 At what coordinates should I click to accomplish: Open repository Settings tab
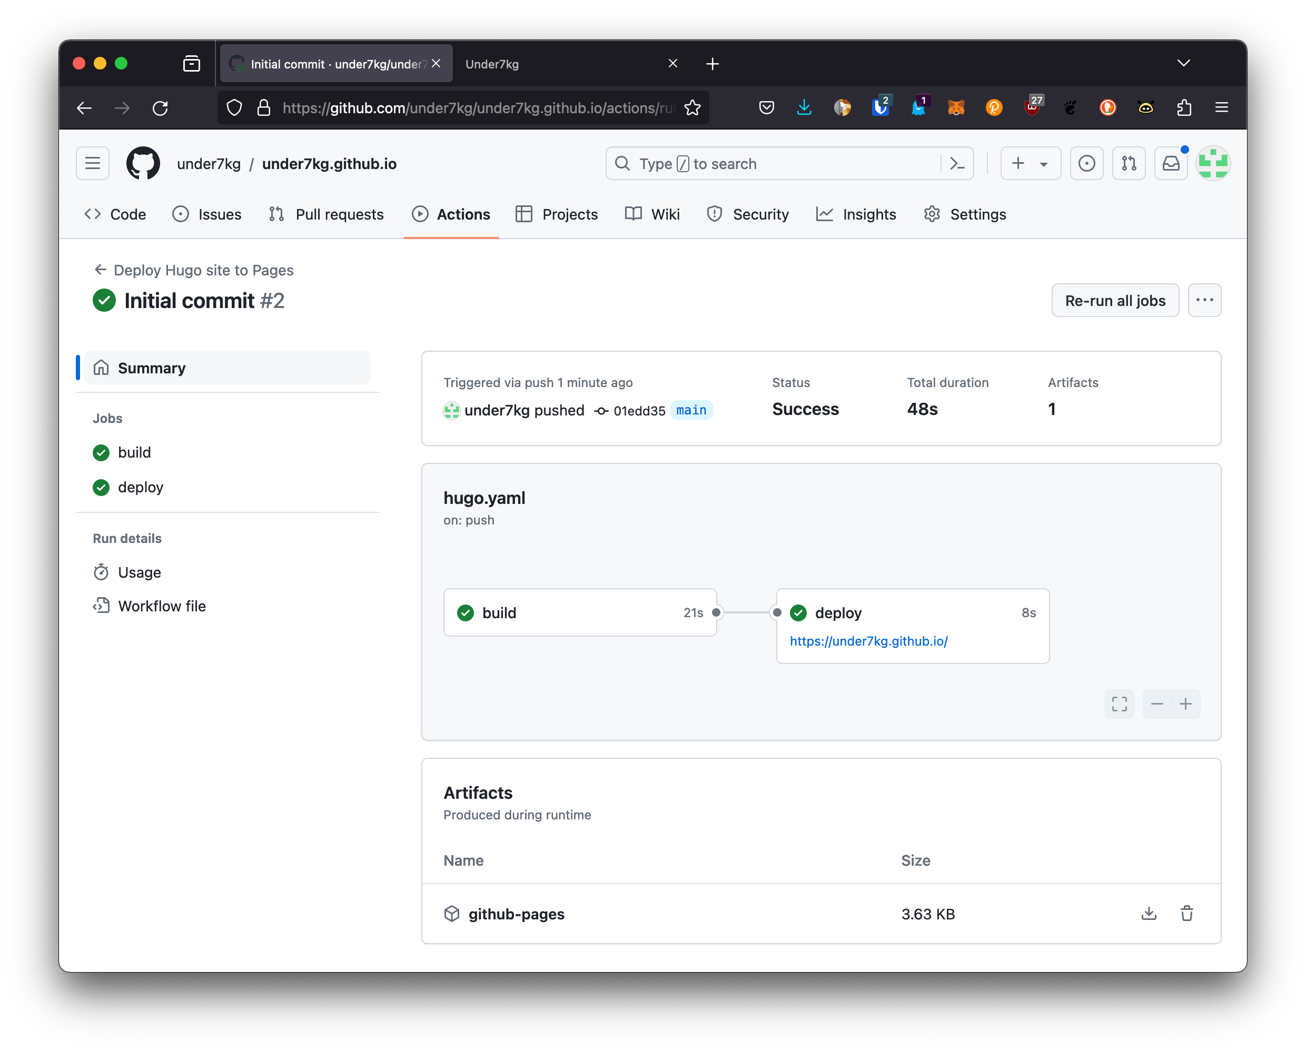click(965, 214)
